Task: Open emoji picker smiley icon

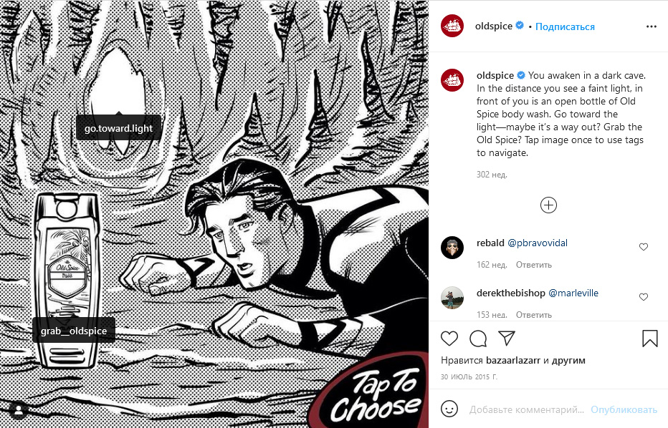Action: pyautogui.click(x=449, y=409)
